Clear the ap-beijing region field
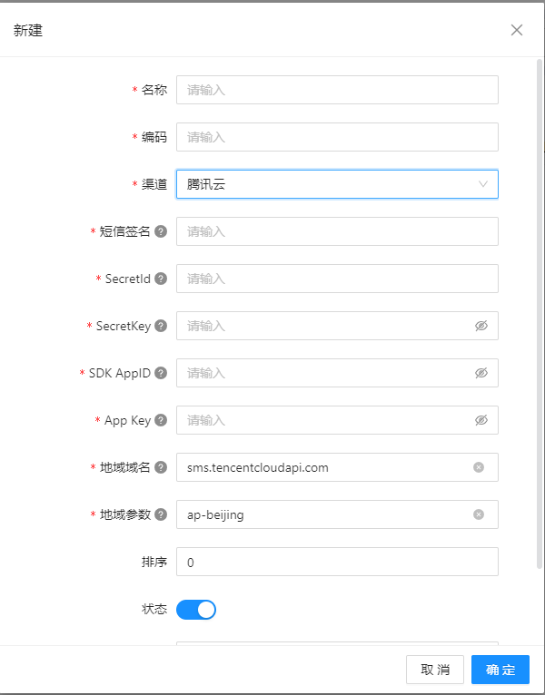This screenshot has height=695, width=545. [x=479, y=514]
